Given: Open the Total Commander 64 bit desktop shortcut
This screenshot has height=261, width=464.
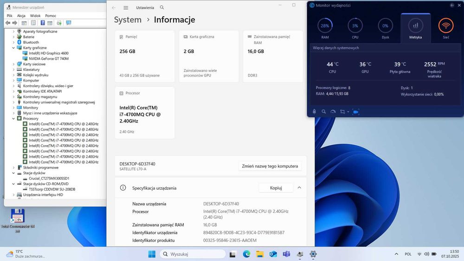Looking at the screenshot, I should tap(18, 221).
